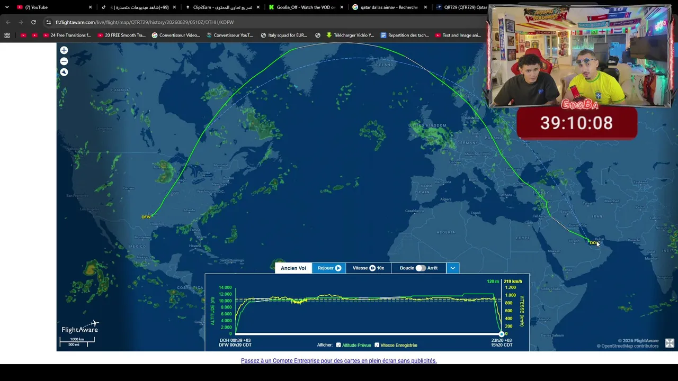Viewport: 678px width, 381px height.
Task: Open the Repartition des taches bookmark
Action: coord(405,35)
